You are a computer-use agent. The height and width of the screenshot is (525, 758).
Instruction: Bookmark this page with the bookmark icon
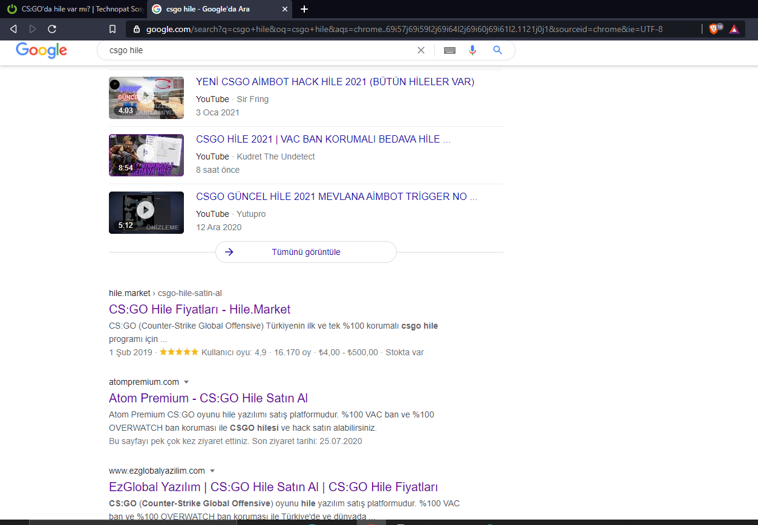[x=113, y=29]
